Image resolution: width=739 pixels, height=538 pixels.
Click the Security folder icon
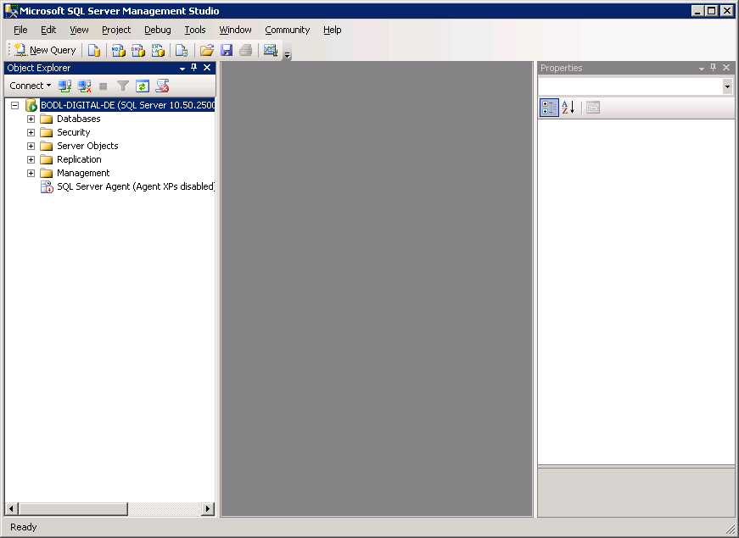click(46, 133)
